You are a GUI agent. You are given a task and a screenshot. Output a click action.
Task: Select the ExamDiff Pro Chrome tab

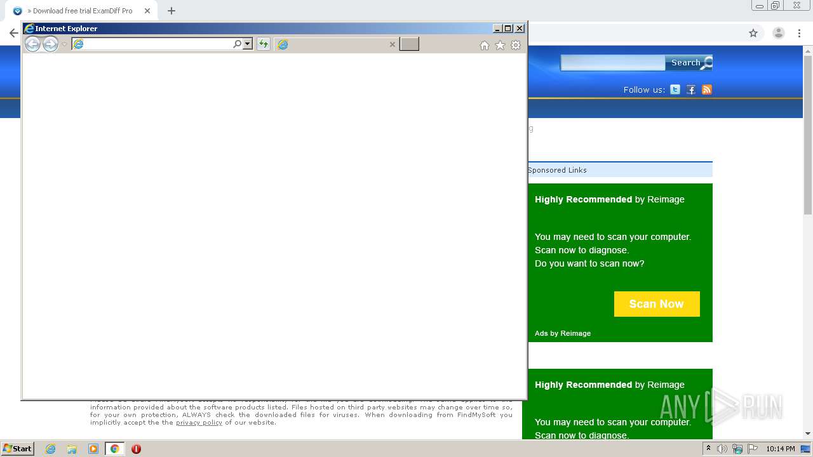coord(81,11)
